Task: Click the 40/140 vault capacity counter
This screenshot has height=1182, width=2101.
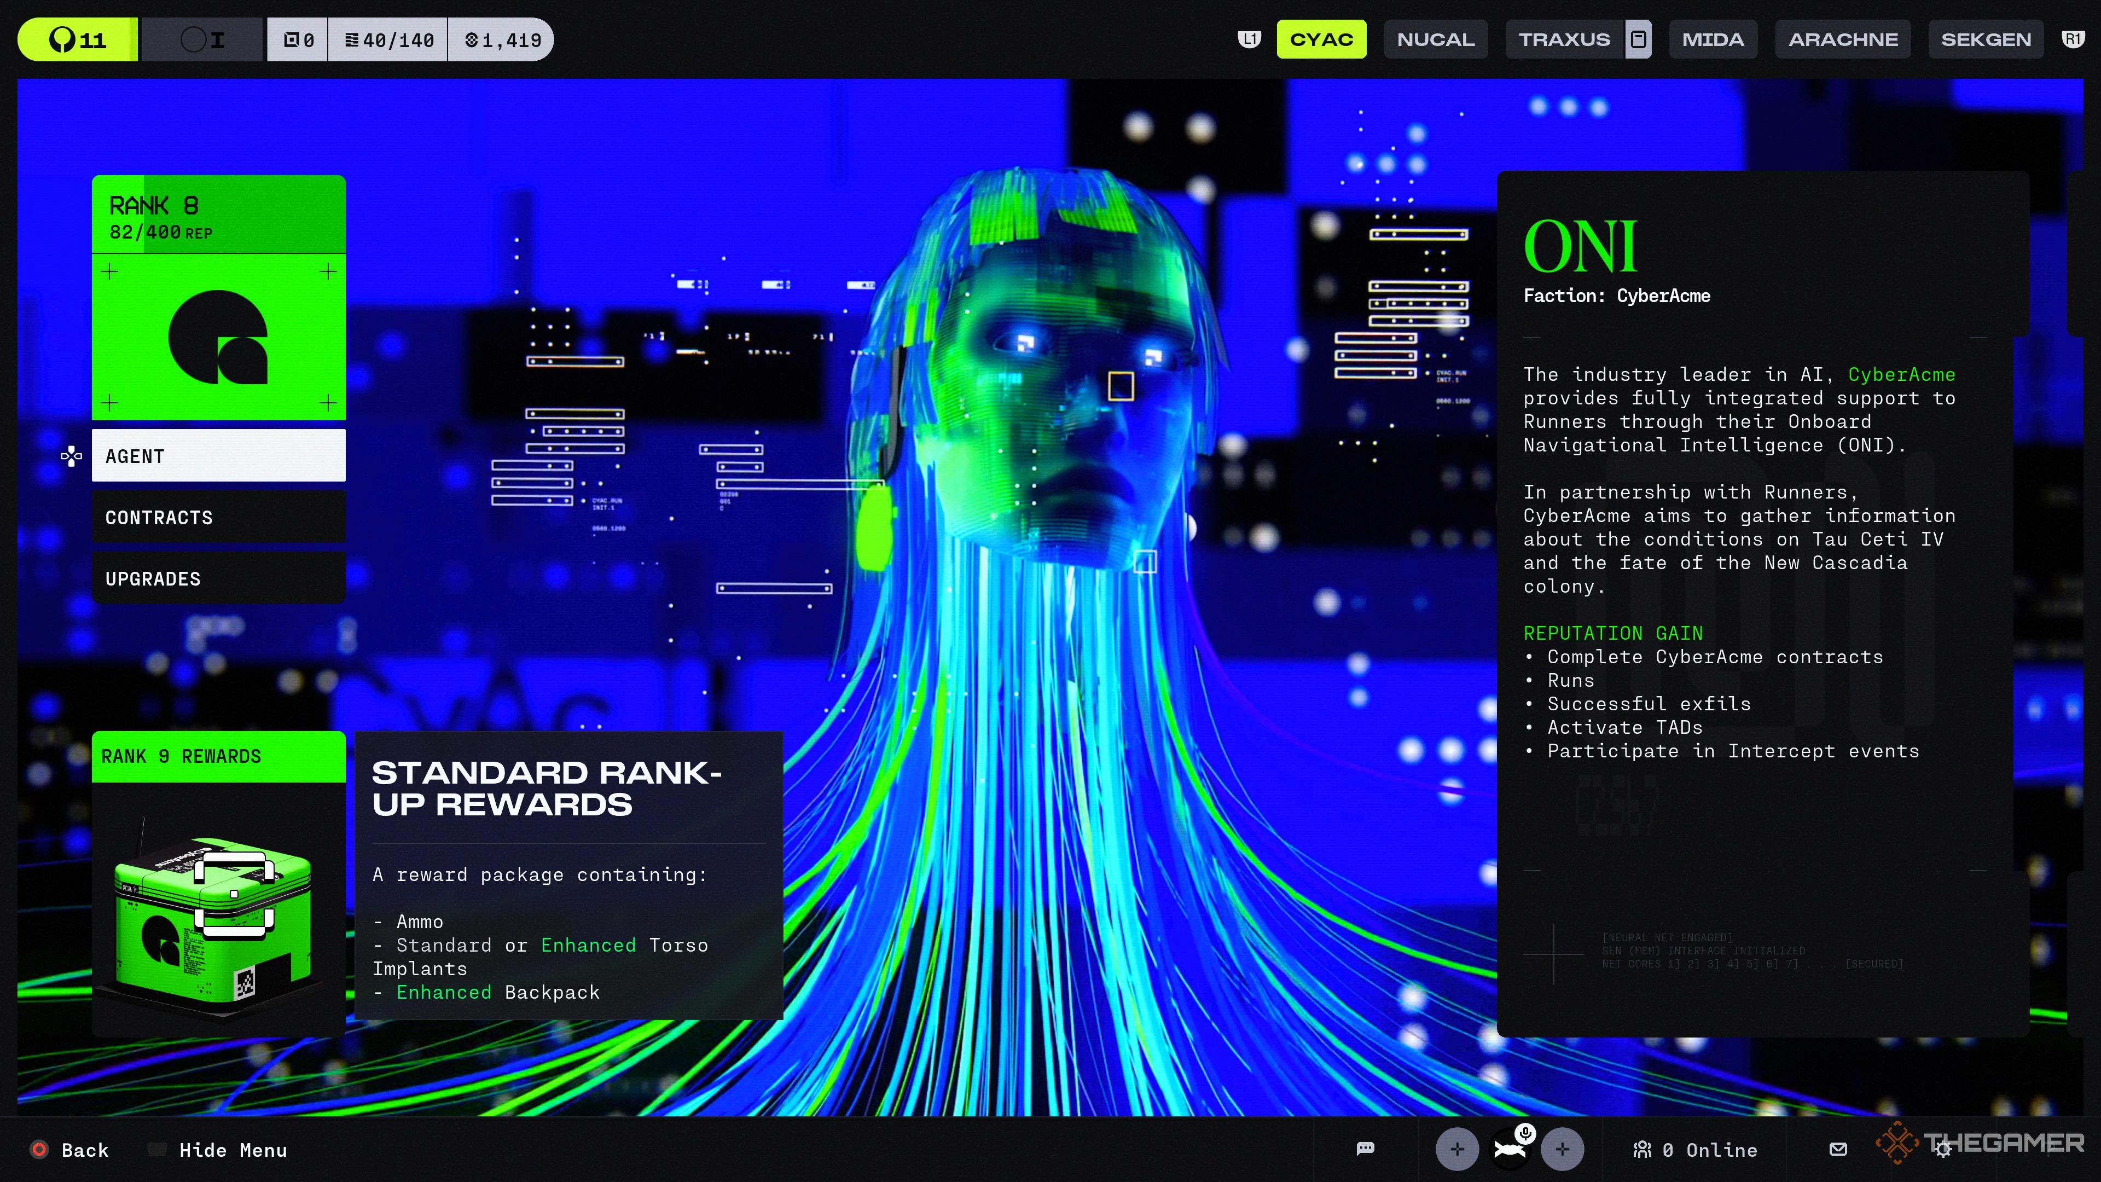Action: coord(388,40)
